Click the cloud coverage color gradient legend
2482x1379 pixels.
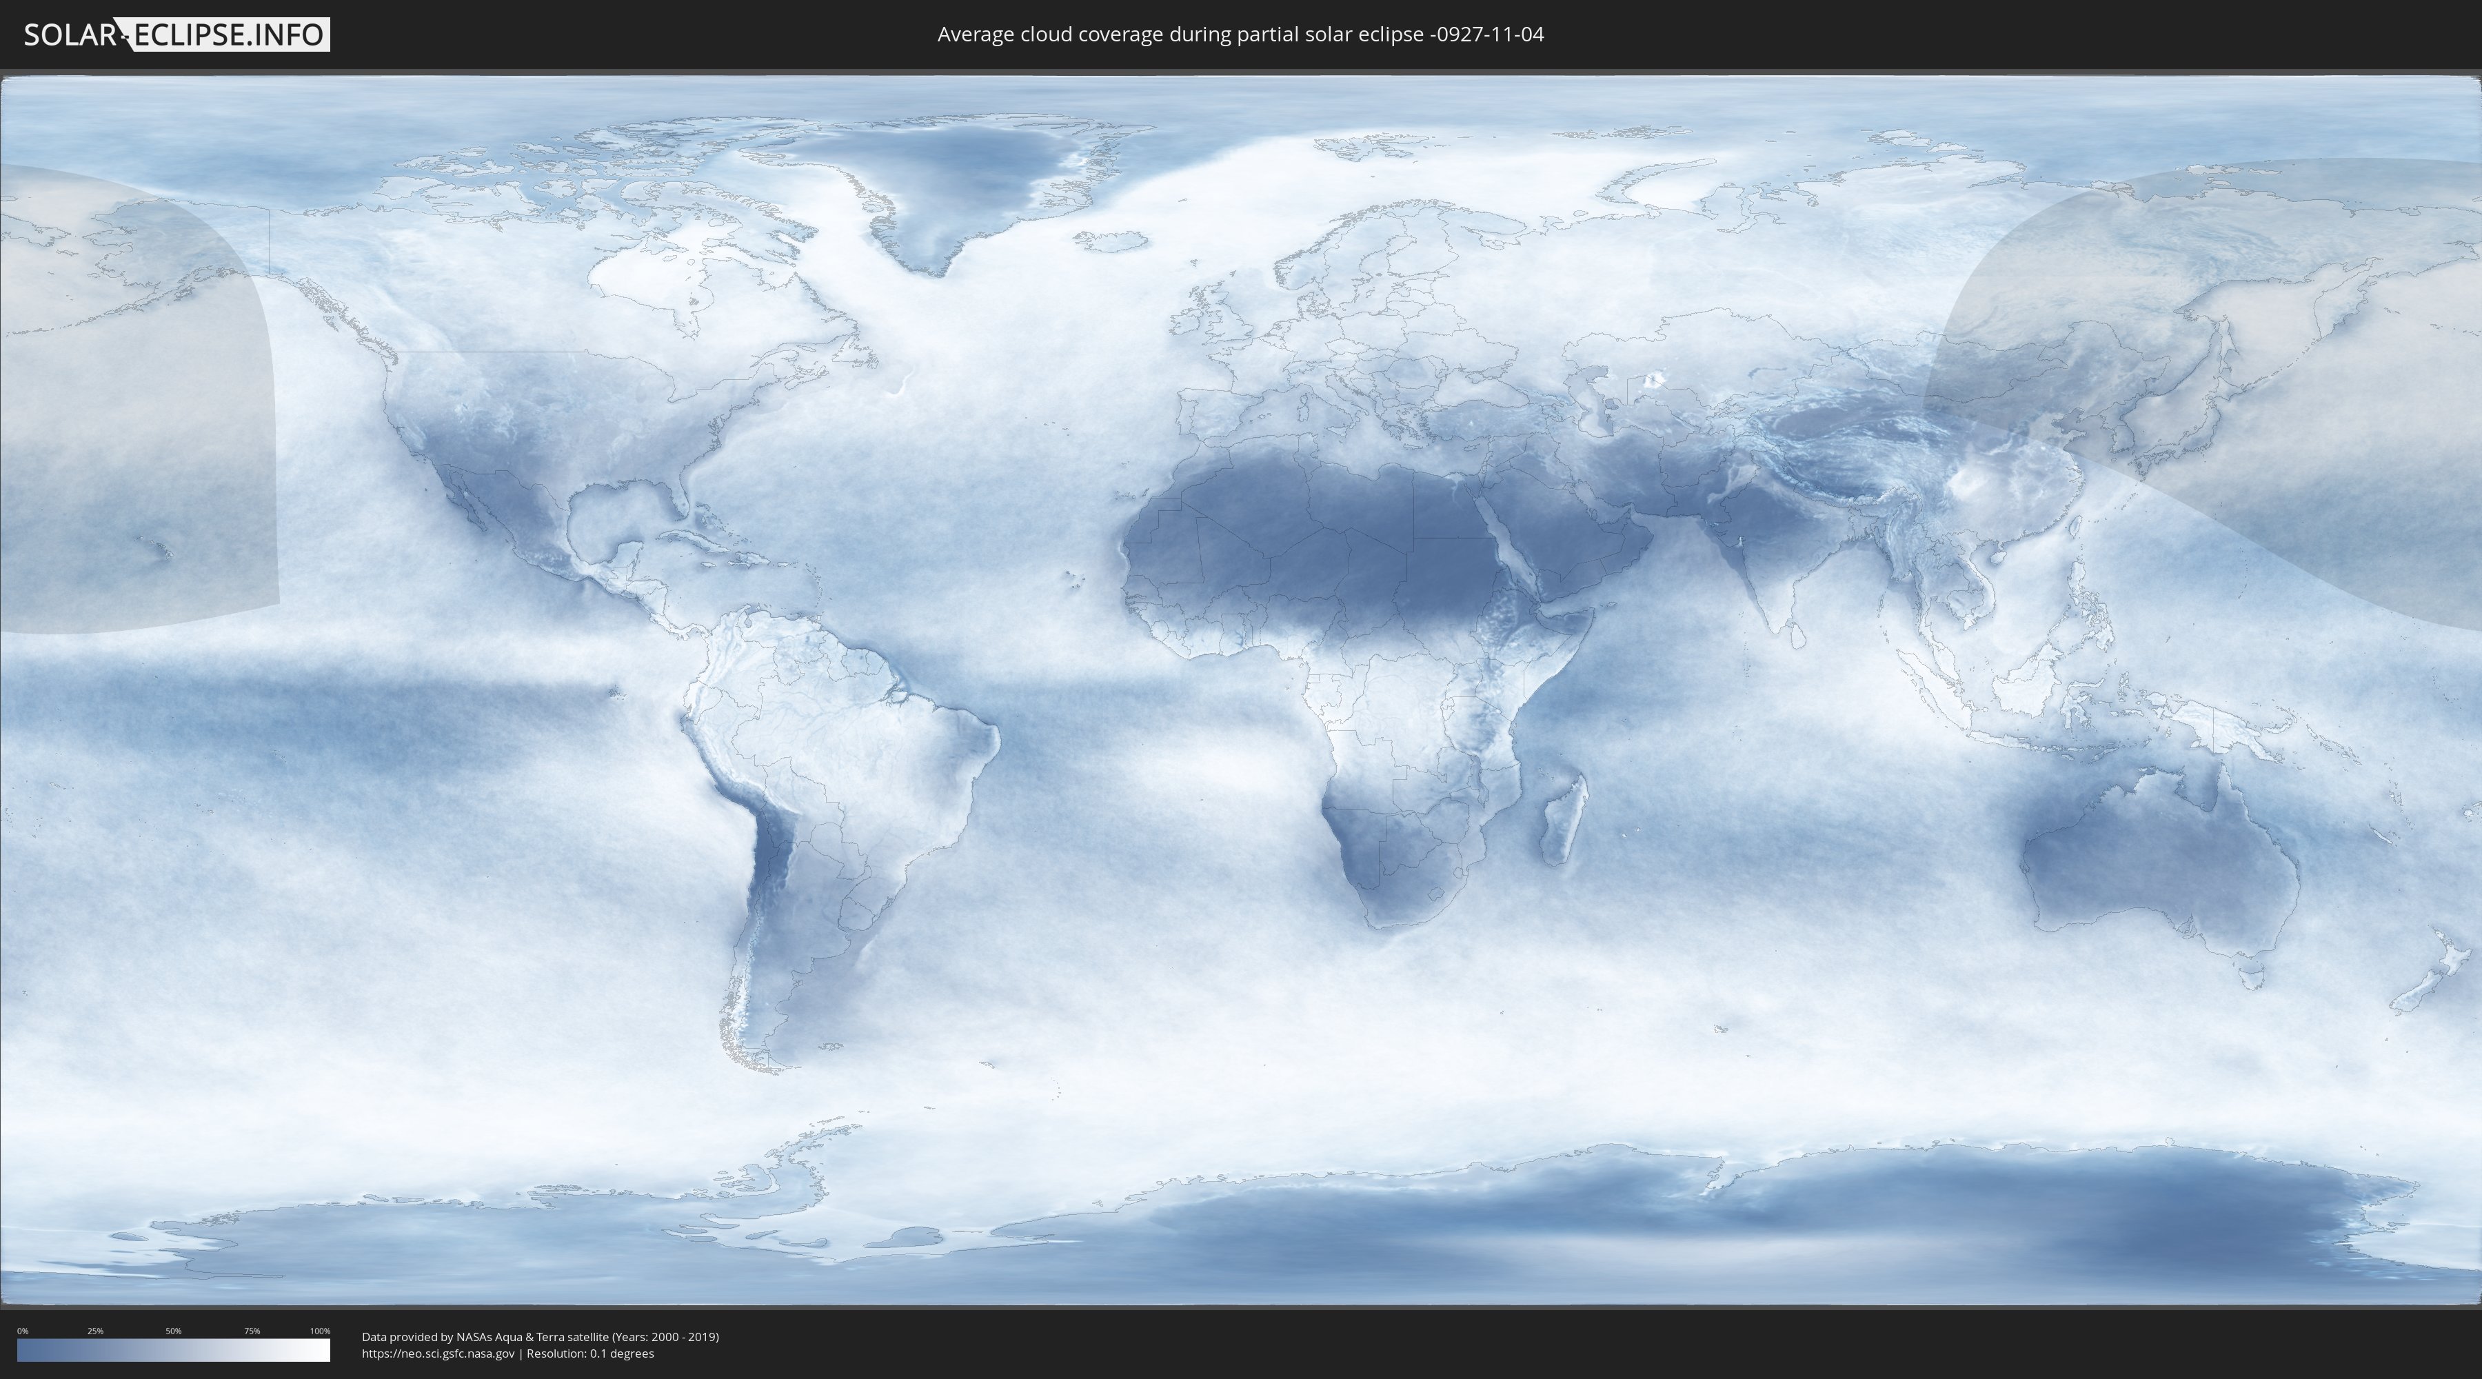click(174, 1350)
